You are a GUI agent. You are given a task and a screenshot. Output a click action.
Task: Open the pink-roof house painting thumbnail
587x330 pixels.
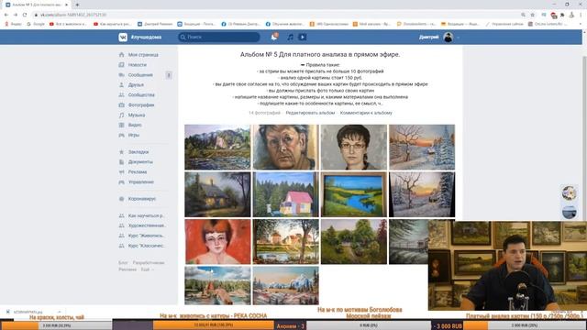pyautogui.click(x=285, y=194)
